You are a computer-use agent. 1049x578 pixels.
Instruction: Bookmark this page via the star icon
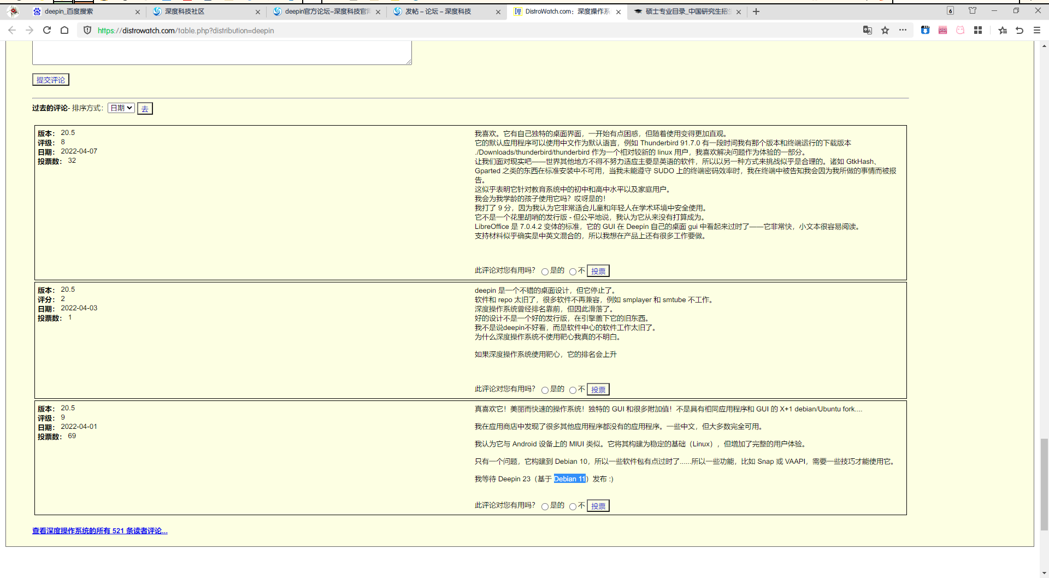click(x=884, y=31)
